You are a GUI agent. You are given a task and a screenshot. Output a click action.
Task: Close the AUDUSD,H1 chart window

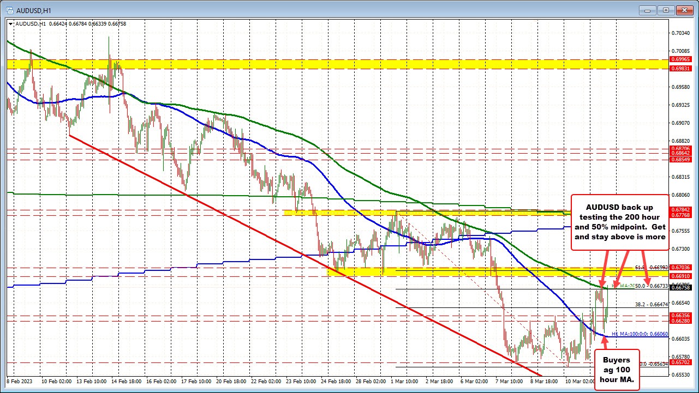click(x=684, y=10)
